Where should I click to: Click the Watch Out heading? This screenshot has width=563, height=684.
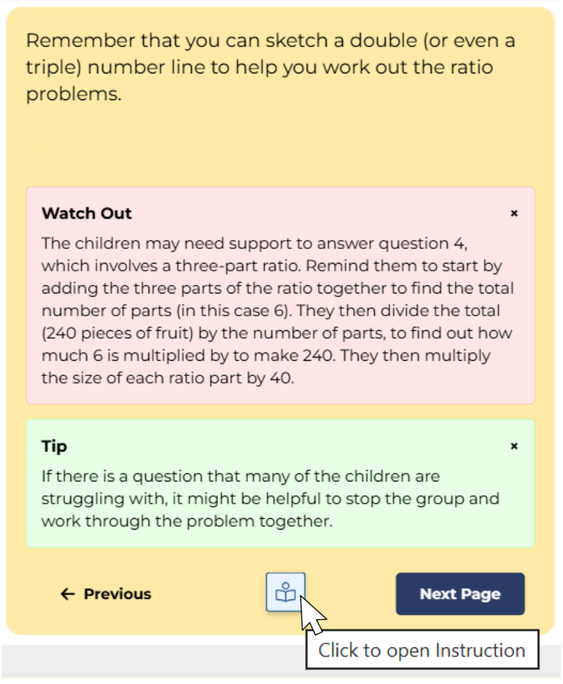click(x=86, y=213)
